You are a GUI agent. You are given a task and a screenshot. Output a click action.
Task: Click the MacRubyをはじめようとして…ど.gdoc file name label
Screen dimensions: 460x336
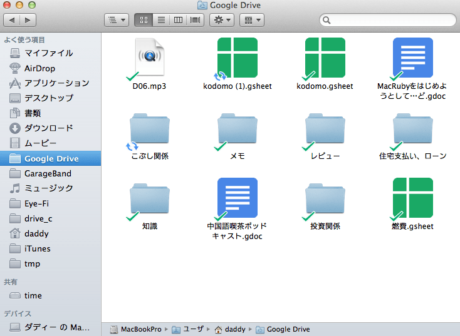point(412,91)
